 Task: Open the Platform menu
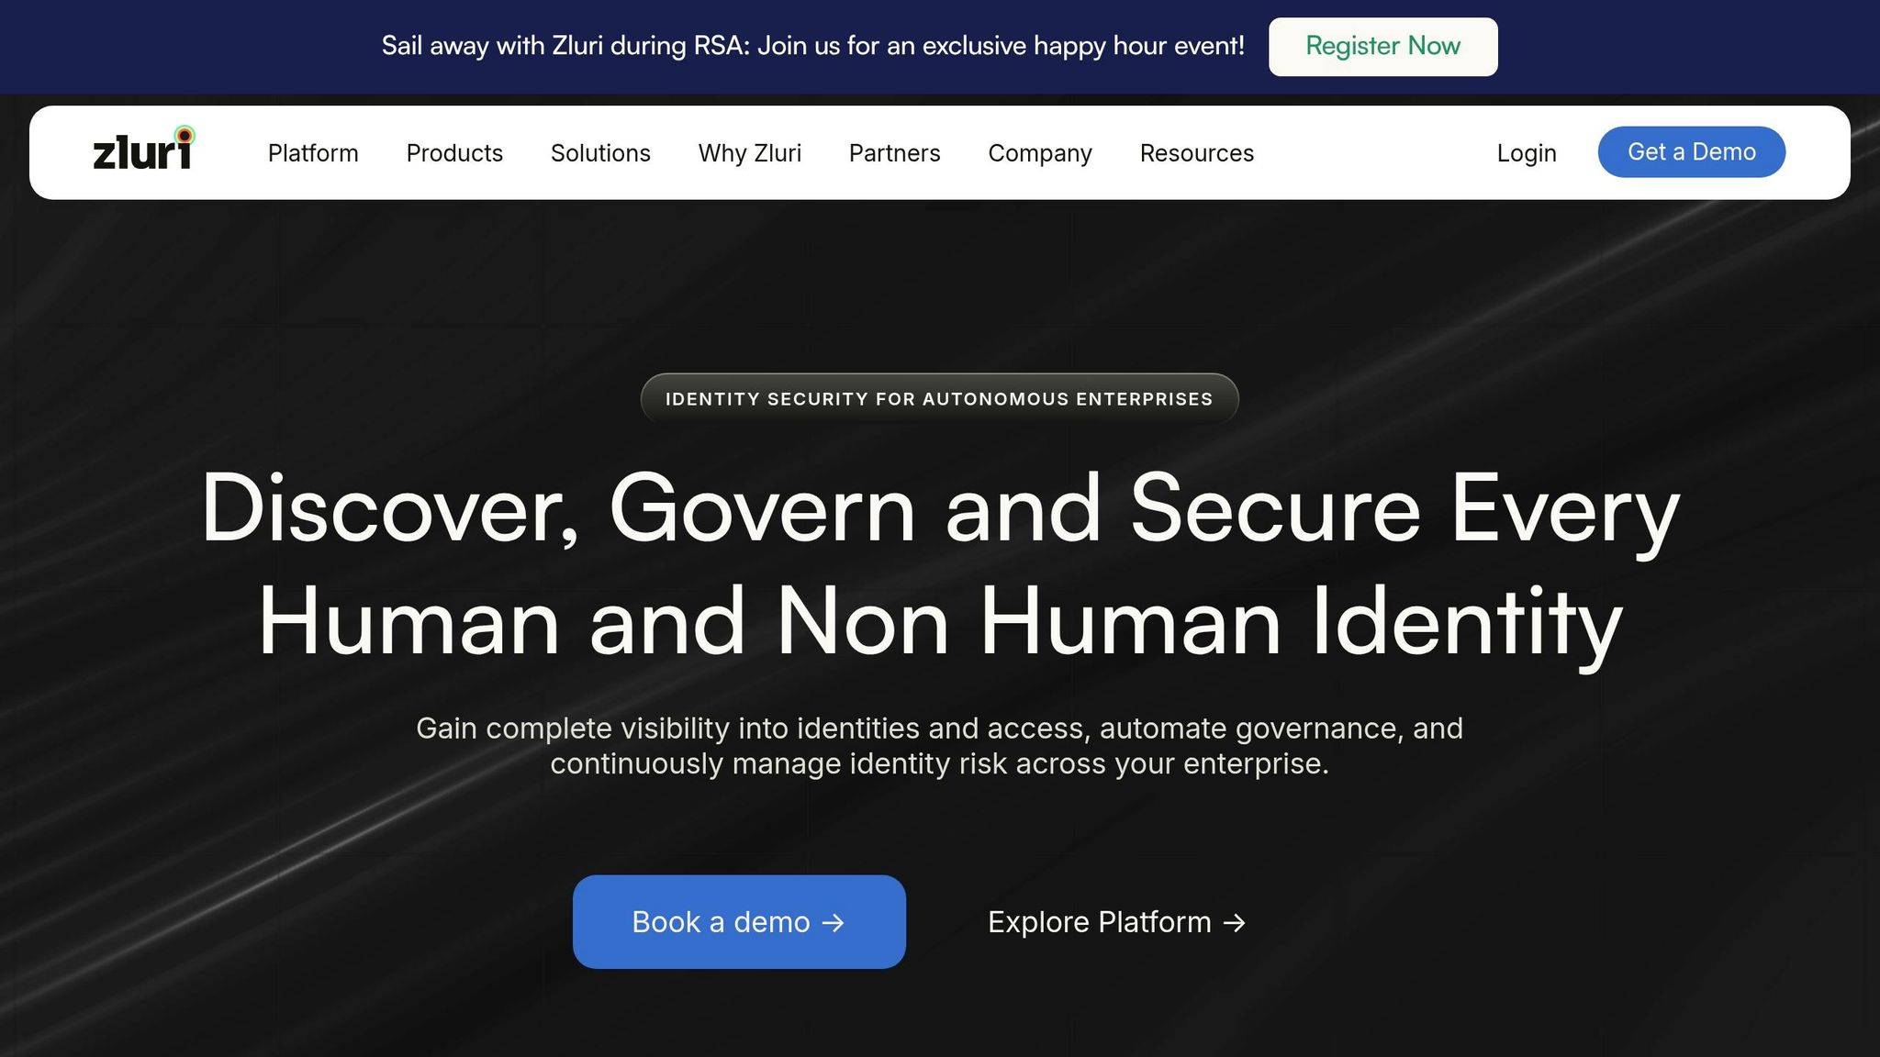313,153
